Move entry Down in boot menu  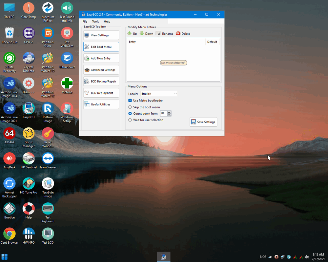pos(146,33)
